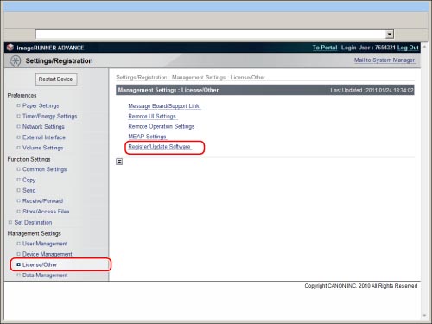Open the Register/Update Software link
This screenshot has height=324, width=432.
pos(159,147)
